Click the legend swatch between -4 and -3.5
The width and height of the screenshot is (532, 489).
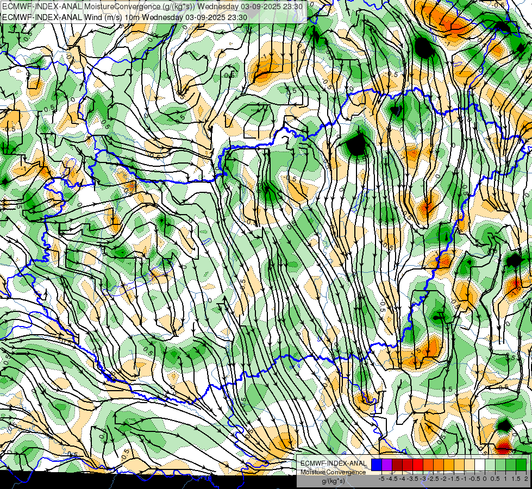(408, 465)
